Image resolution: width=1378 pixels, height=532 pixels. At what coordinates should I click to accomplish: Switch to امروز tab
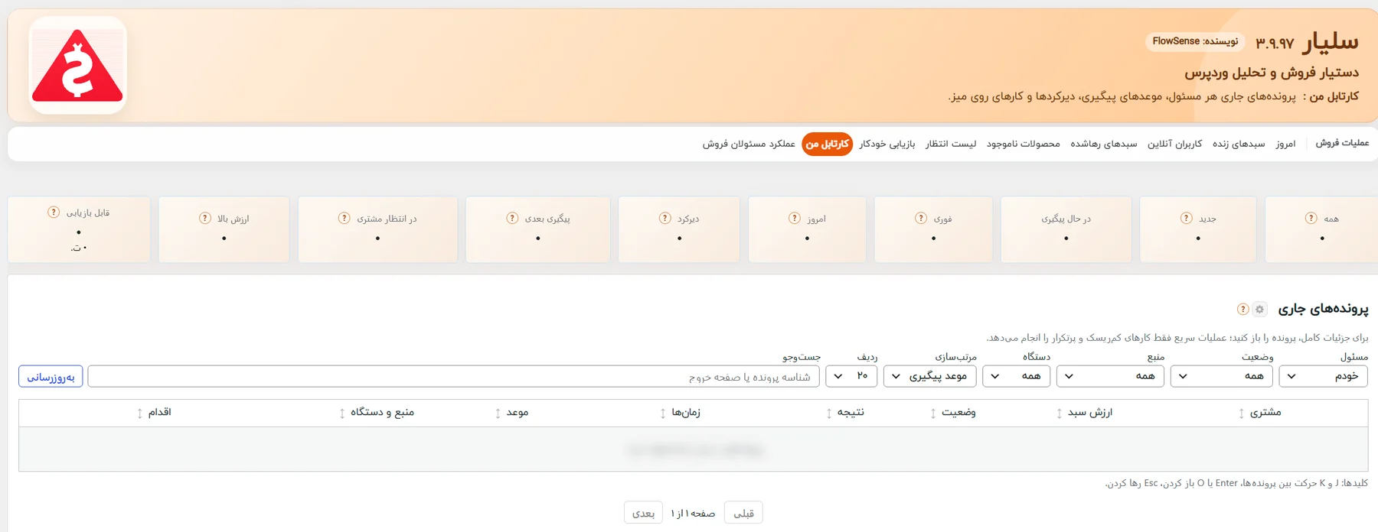[1285, 144]
